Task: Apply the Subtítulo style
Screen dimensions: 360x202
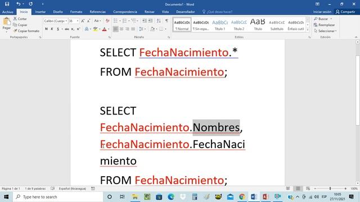Action: [x=277, y=25]
